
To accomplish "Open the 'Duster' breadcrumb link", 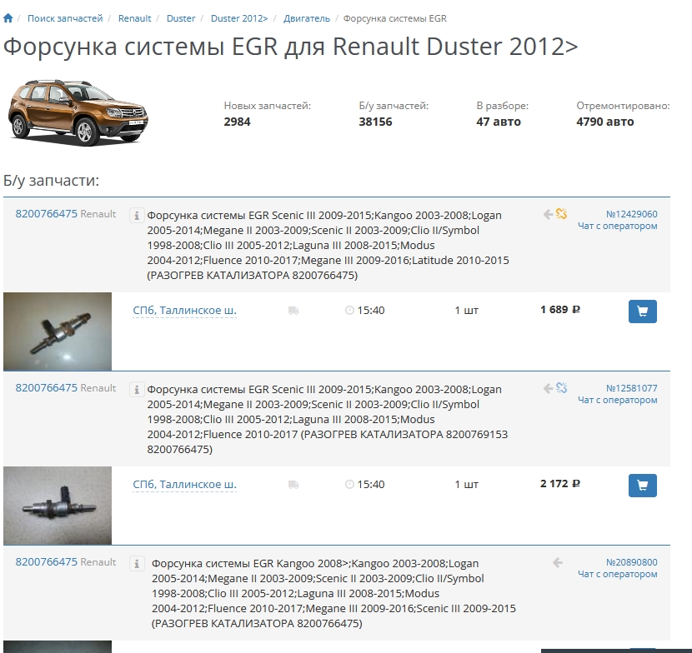I will [181, 18].
